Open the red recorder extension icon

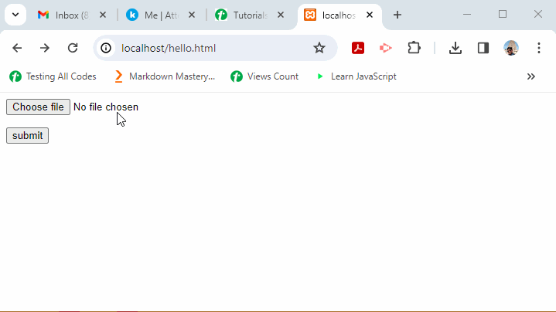coord(386,48)
